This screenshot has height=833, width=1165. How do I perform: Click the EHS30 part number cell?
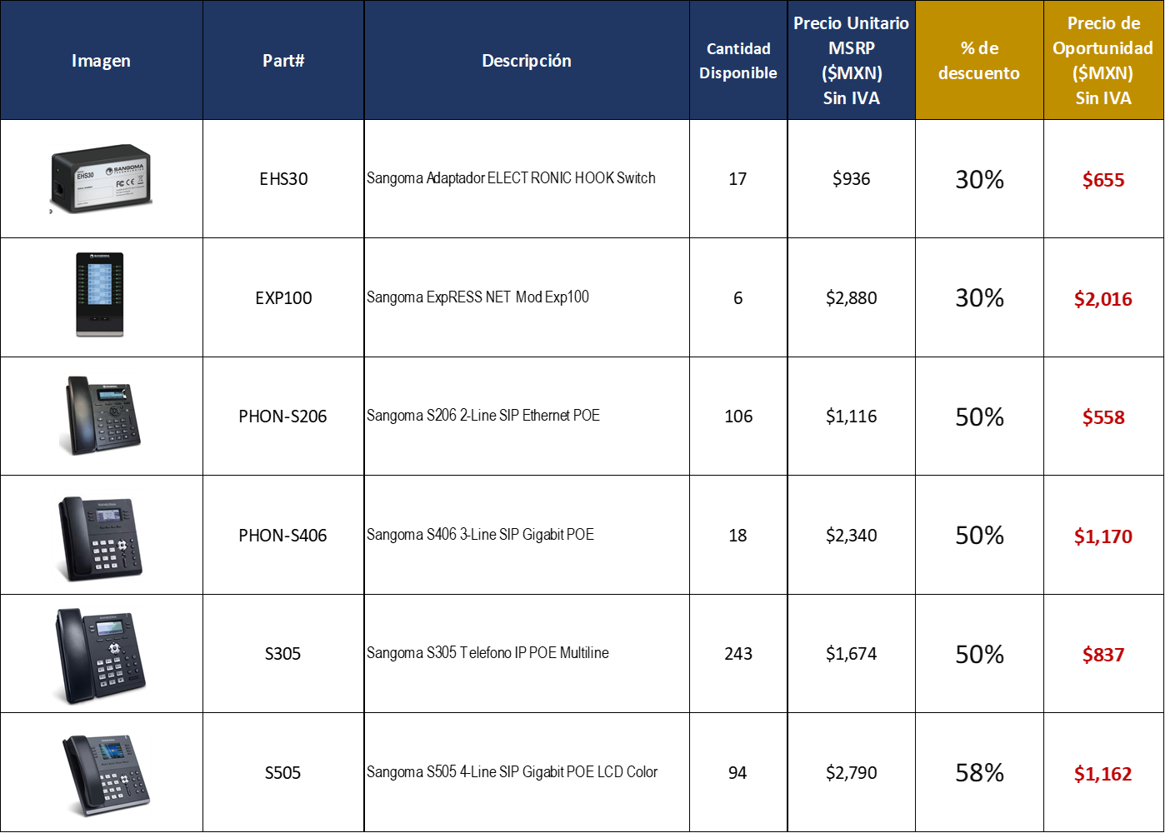tap(283, 179)
